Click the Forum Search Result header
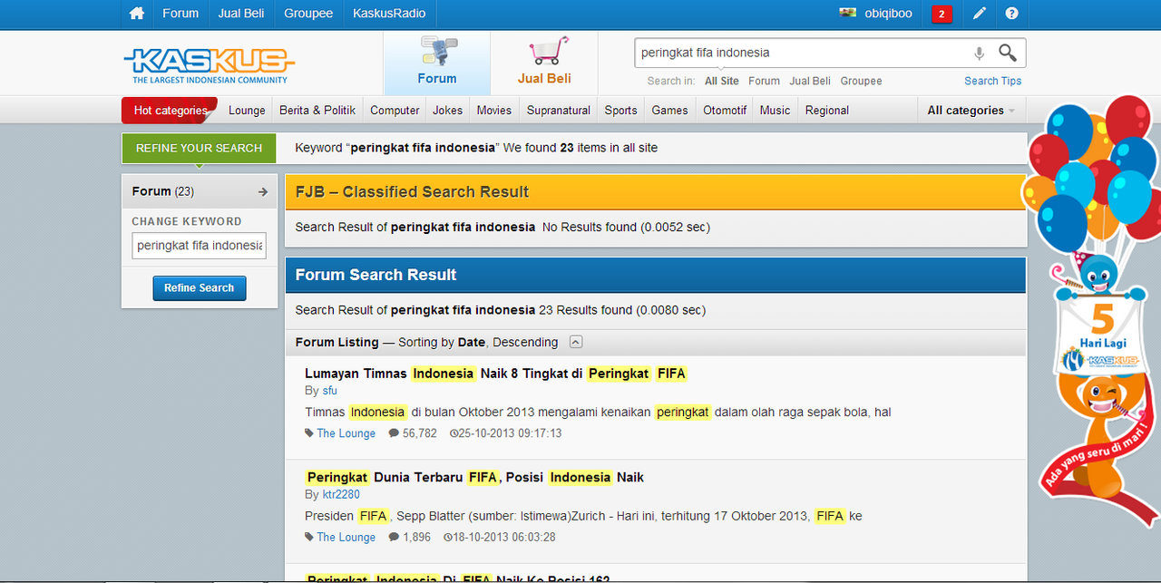Image resolution: width=1161 pixels, height=583 pixels. tap(656, 275)
